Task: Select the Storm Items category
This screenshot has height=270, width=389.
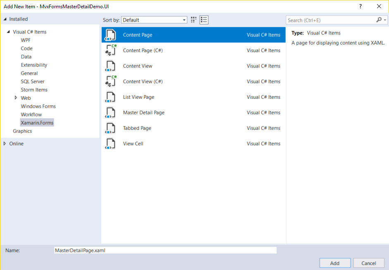Action: (x=34, y=89)
